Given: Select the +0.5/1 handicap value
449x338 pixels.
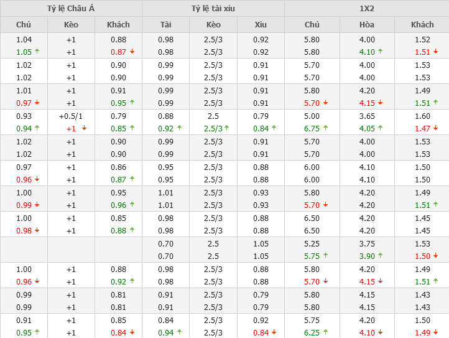Looking at the screenshot, I should click(71, 116).
